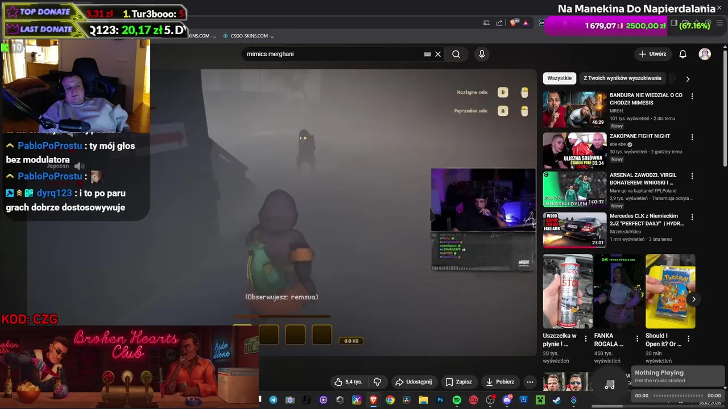The height and width of the screenshot is (409, 728).
Task: Open menu of 'Uszczelka w płynie' short
Action: point(586,339)
